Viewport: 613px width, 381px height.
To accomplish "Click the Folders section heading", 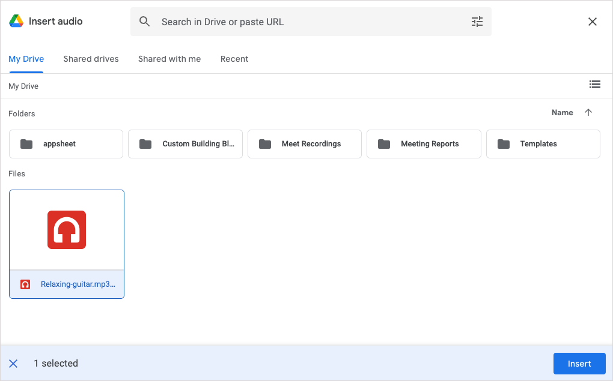I will click(x=22, y=113).
